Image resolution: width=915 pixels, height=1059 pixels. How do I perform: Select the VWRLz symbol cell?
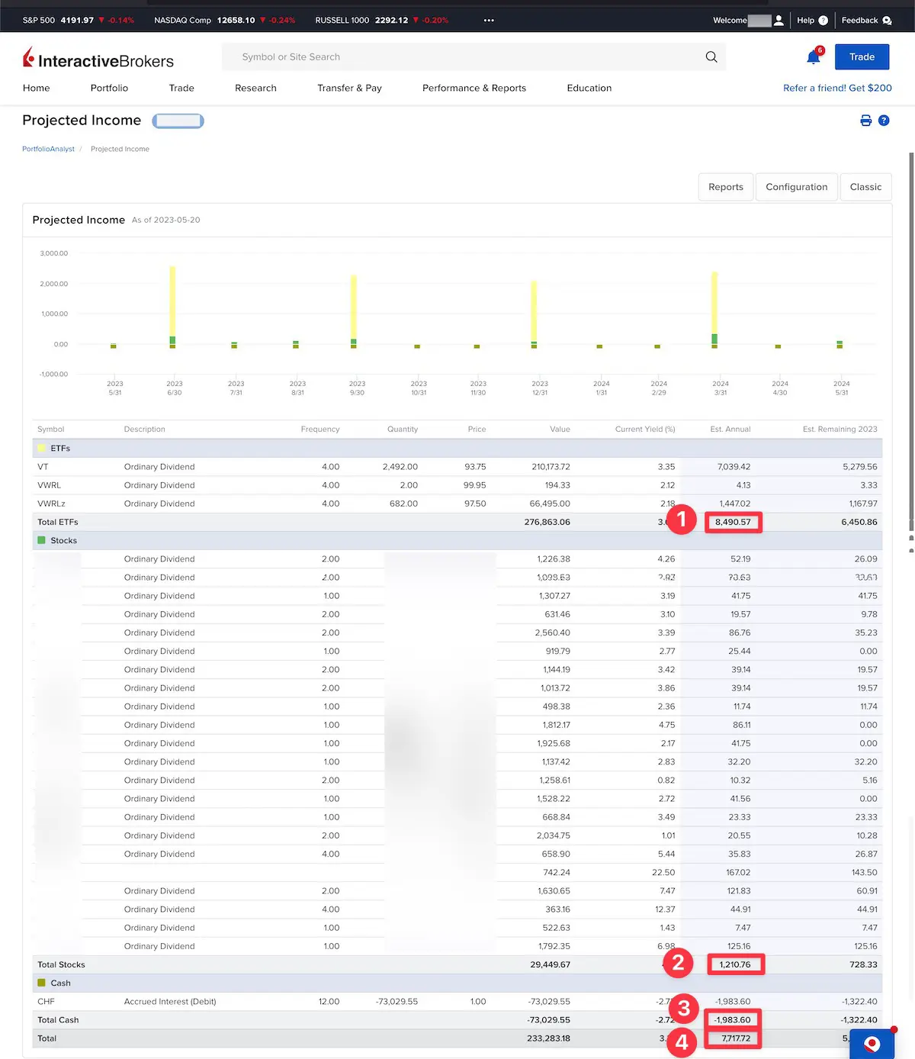[x=51, y=504]
